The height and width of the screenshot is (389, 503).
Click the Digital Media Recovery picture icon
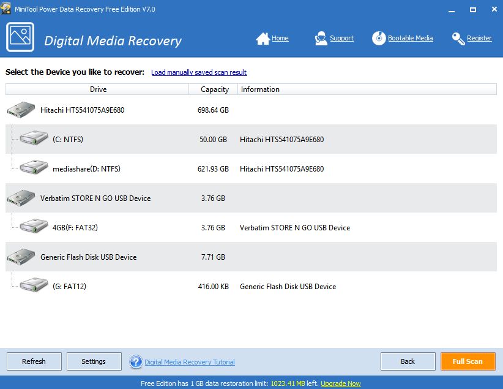[20, 38]
